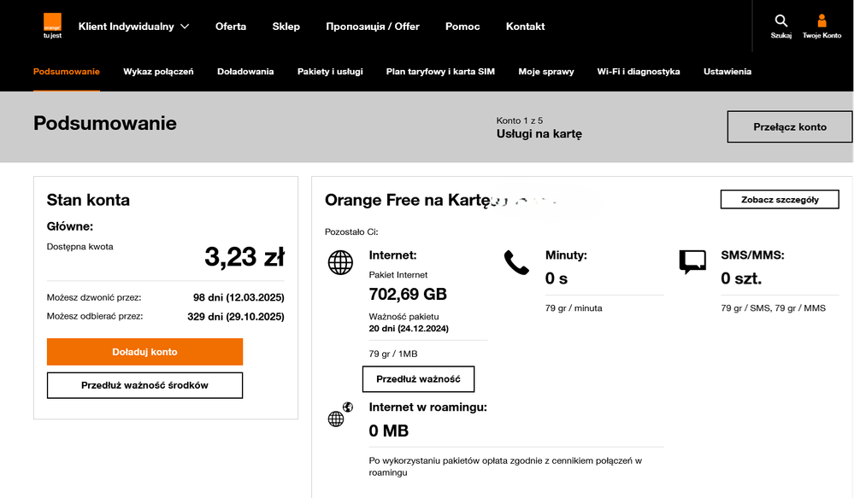Screen dimensions: 854x498
Task: Click Przedłuż ważność środków button
Action: [144, 385]
